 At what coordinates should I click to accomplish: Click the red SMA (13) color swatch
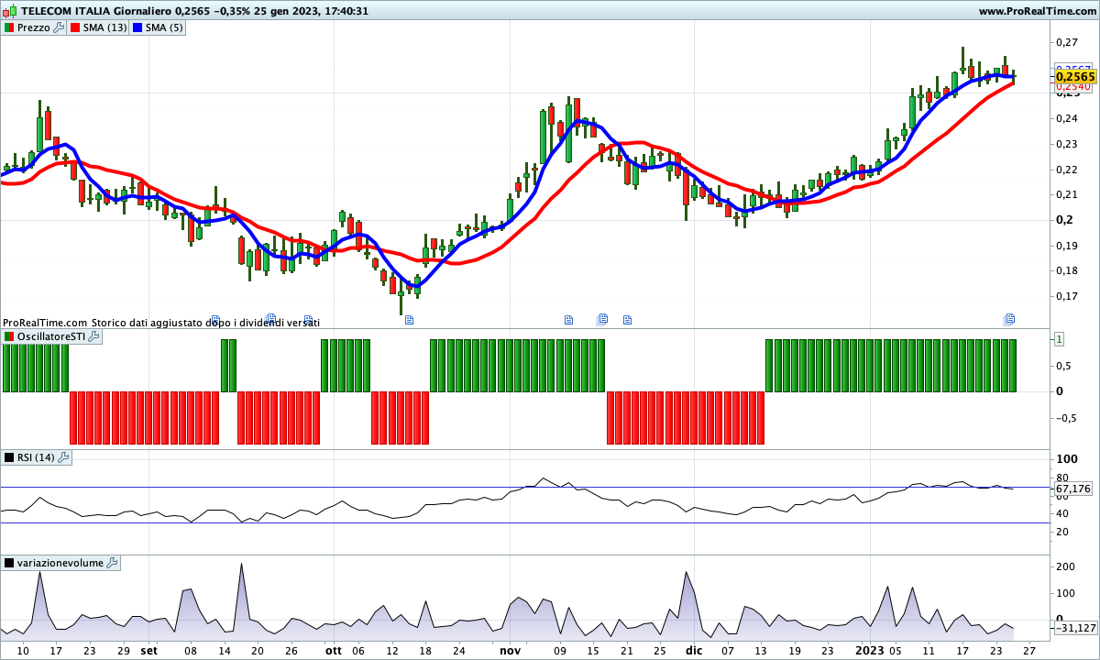point(76,27)
